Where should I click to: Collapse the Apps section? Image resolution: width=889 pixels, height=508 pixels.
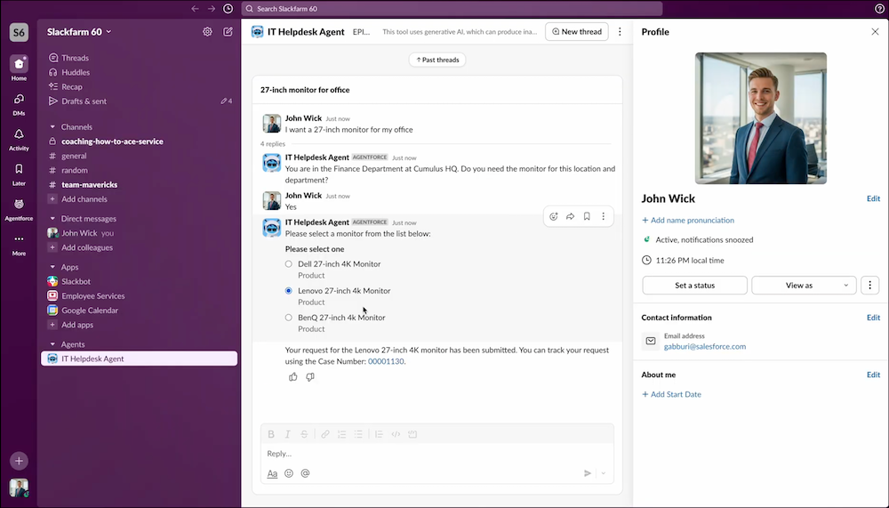click(52, 267)
